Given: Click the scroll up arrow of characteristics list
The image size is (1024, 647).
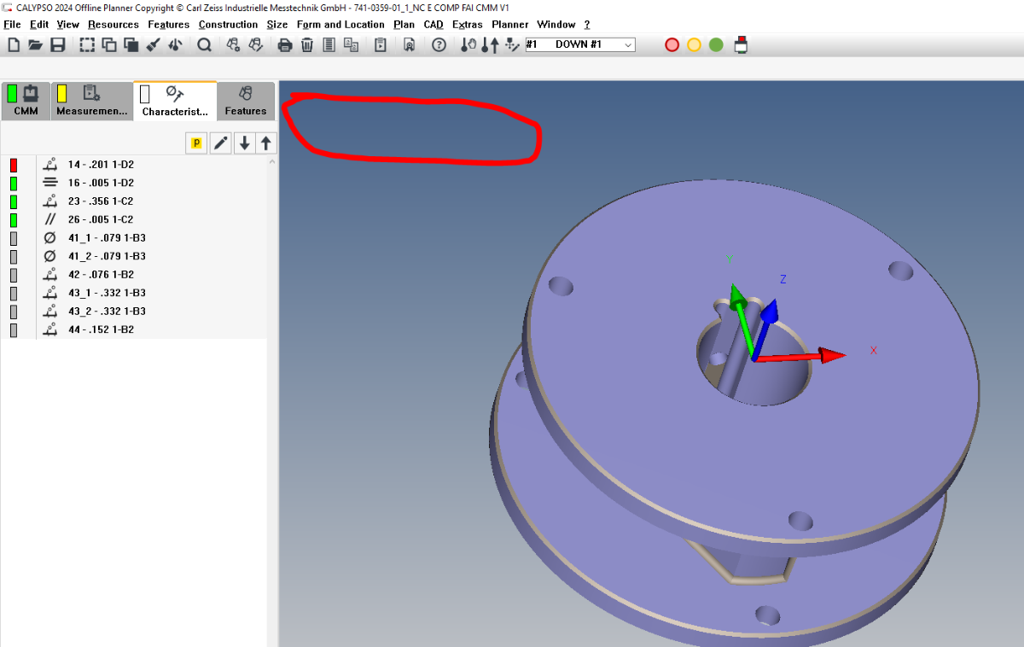Looking at the screenshot, I should click(272, 161).
